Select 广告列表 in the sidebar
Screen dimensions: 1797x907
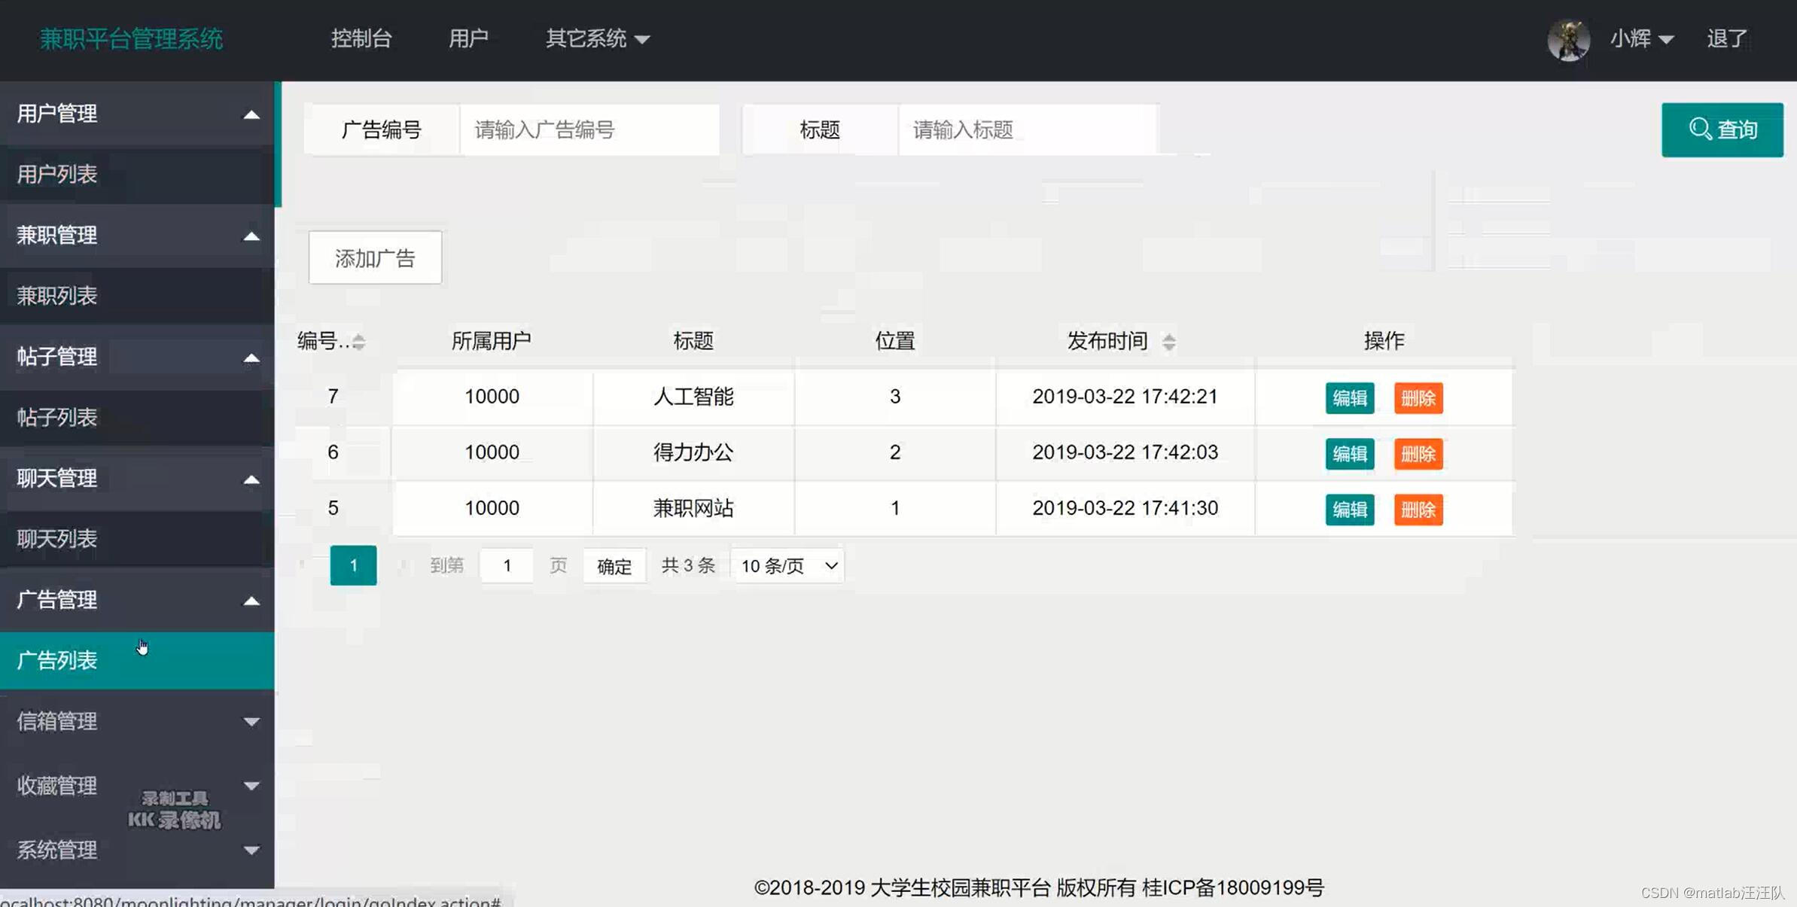[x=137, y=660]
